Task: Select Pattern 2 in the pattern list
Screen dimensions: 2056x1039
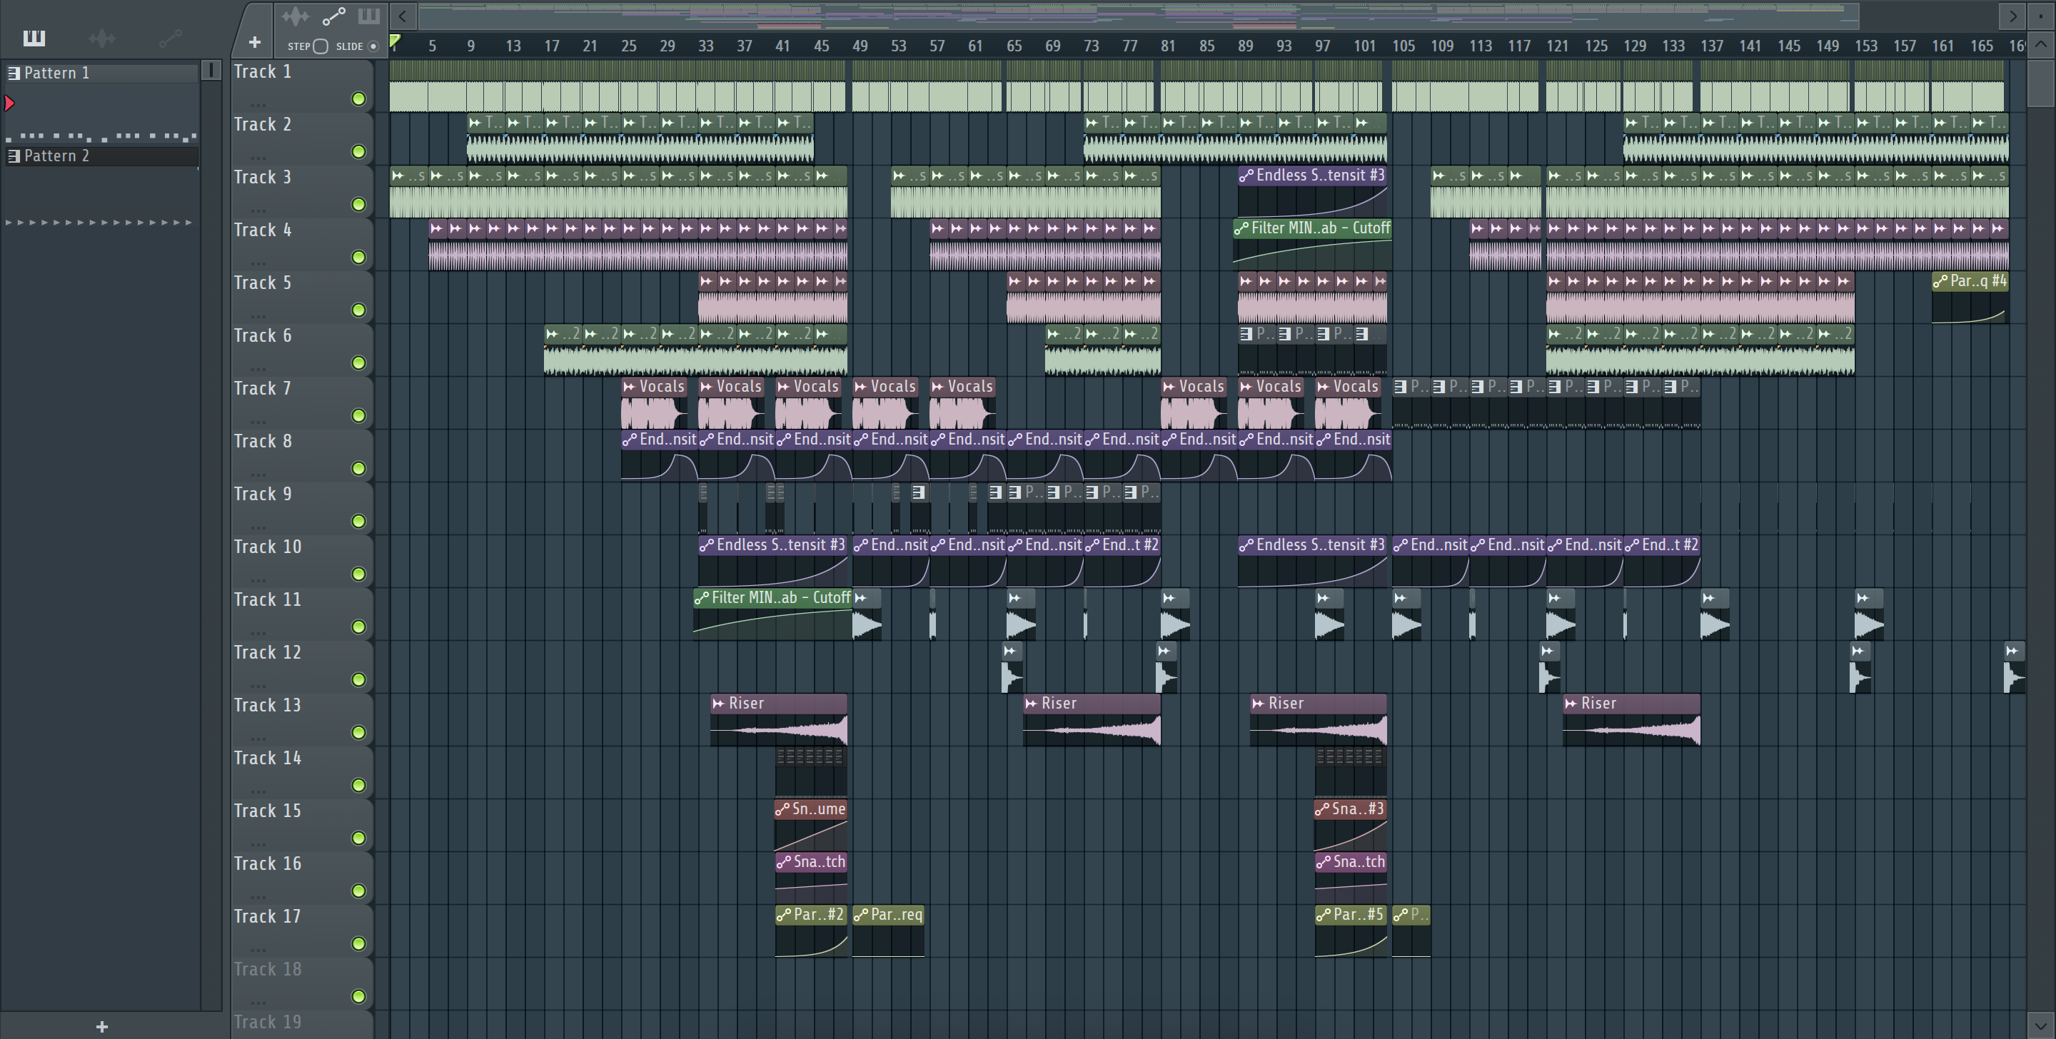Action: pos(102,156)
